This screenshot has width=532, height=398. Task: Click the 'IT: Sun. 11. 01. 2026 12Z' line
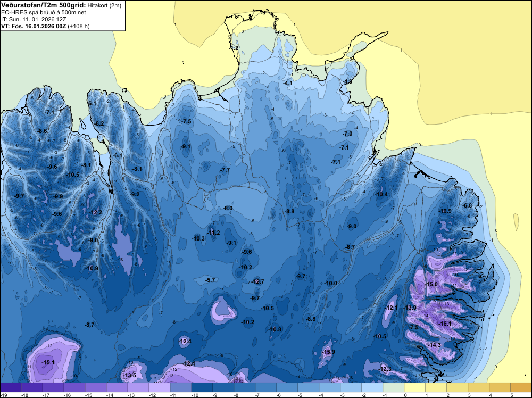pyautogui.click(x=35, y=19)
